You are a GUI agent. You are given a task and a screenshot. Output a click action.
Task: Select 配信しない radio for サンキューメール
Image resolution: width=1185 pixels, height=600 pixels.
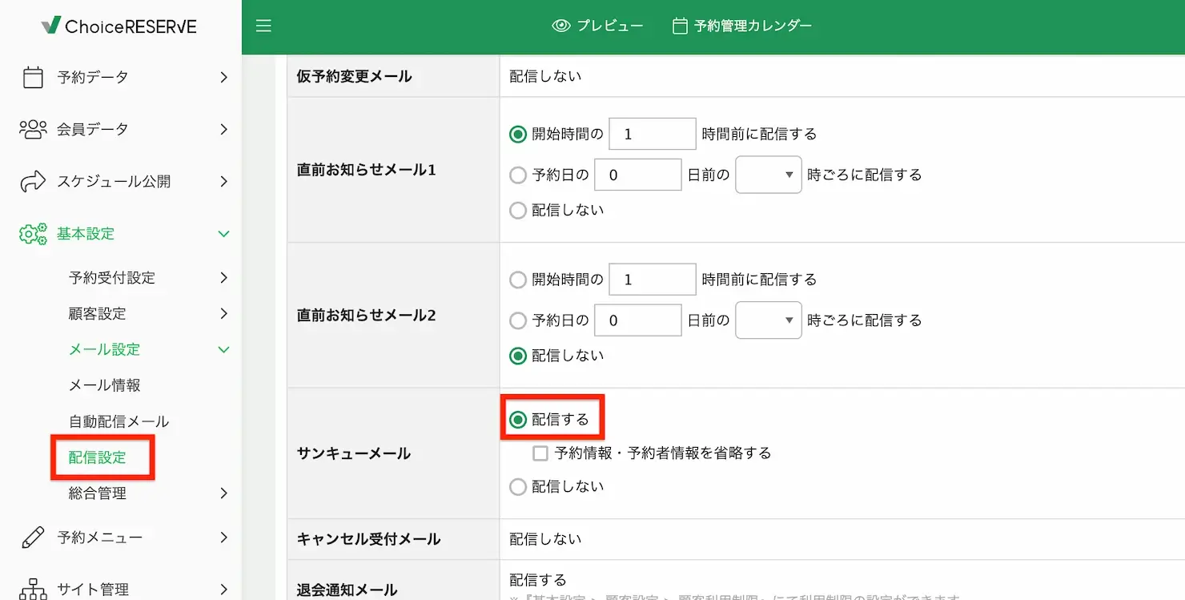click(x=518, y=486)
